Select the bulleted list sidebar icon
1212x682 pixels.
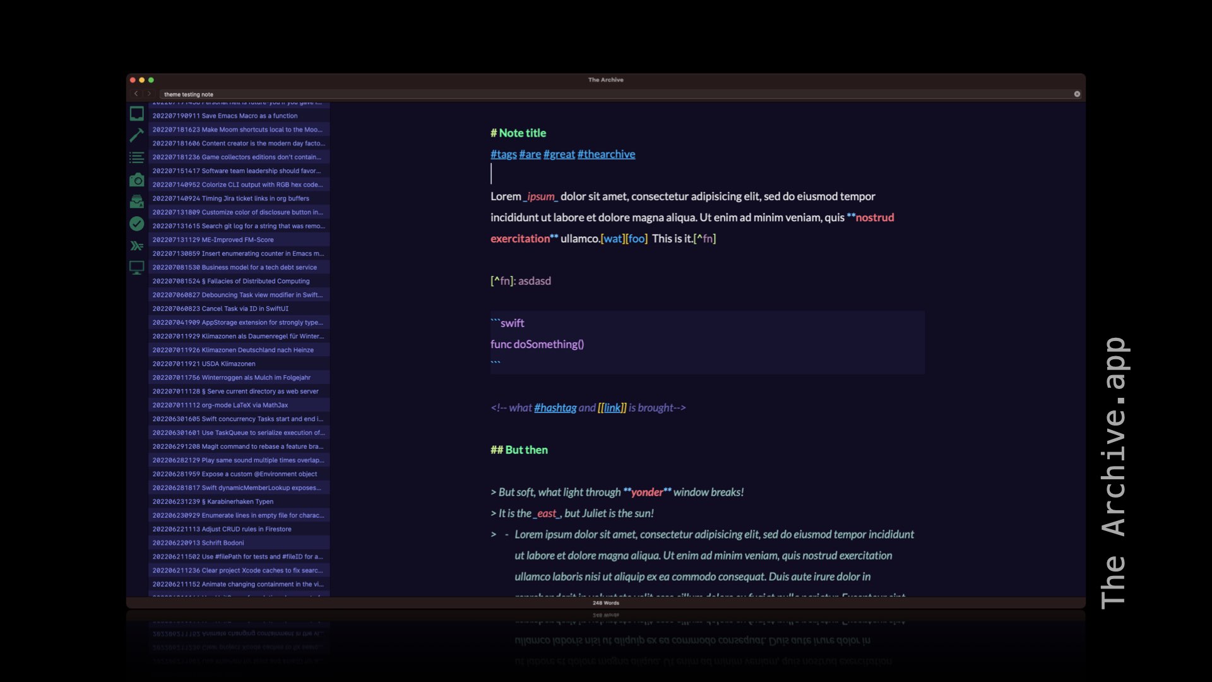[136, 157]
